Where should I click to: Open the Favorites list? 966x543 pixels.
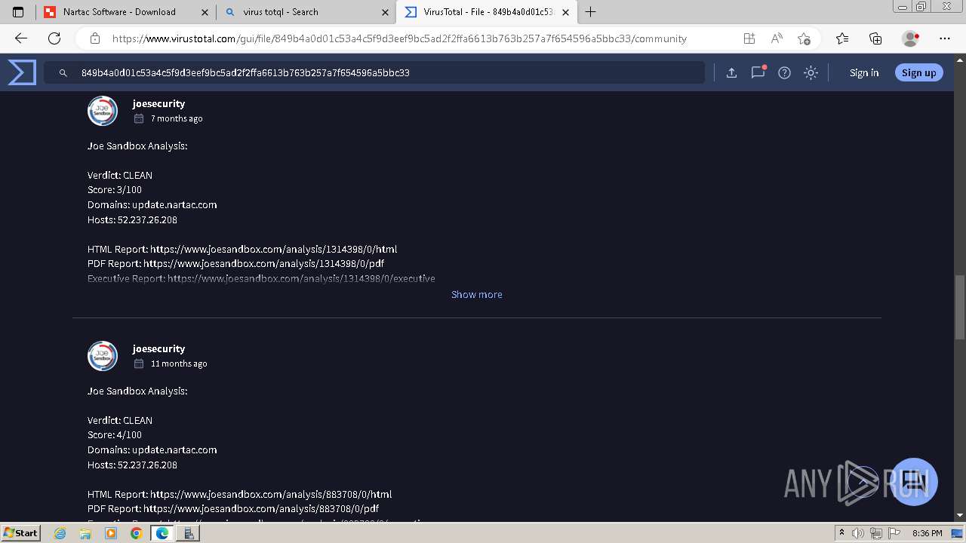(842, 38)
